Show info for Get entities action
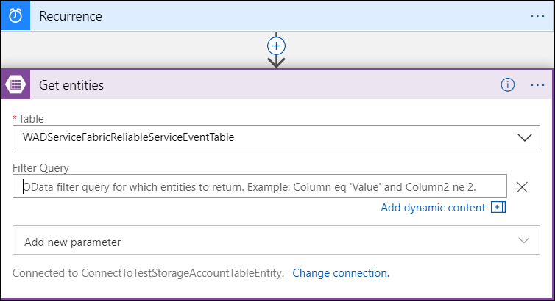Screen dimensions: 555x301 coord(508,85)
